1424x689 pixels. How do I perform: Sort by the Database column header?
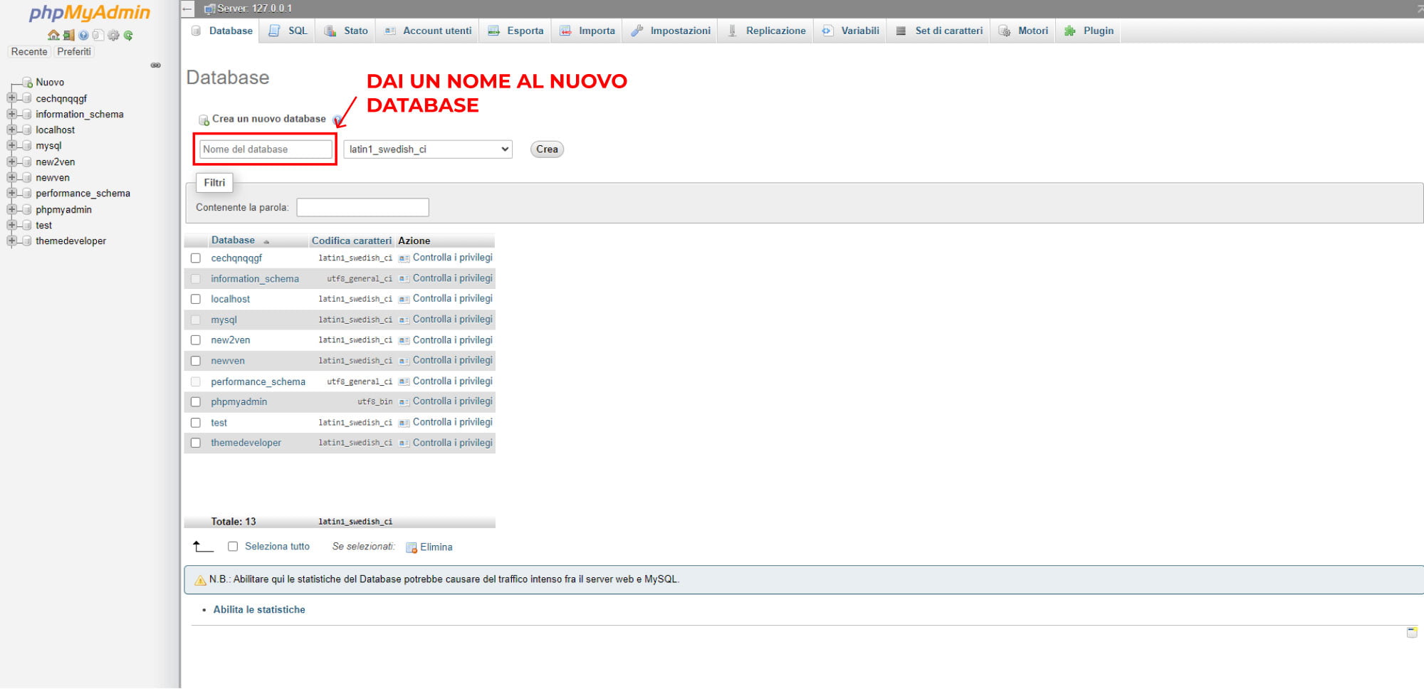click(x=233, y=241)
